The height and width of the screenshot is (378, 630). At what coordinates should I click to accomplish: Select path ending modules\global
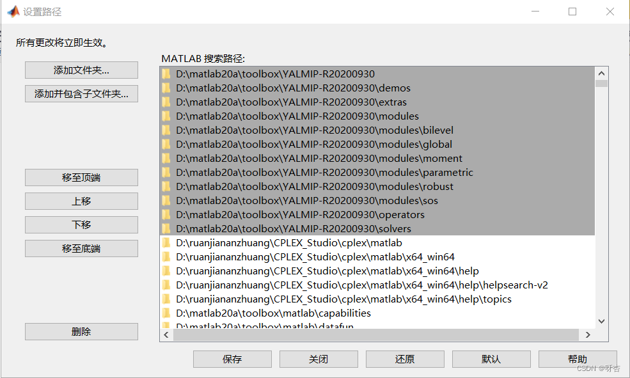(377, 144)
